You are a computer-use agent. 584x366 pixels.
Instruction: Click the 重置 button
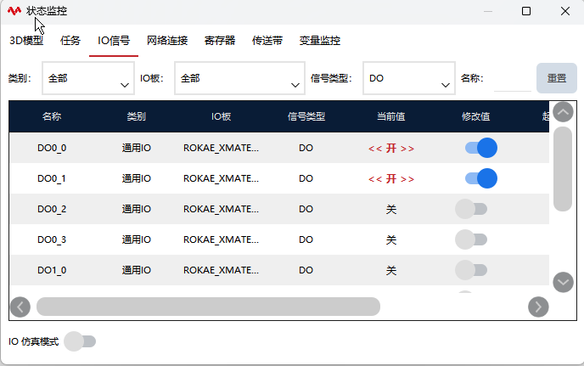coord(557,78)
